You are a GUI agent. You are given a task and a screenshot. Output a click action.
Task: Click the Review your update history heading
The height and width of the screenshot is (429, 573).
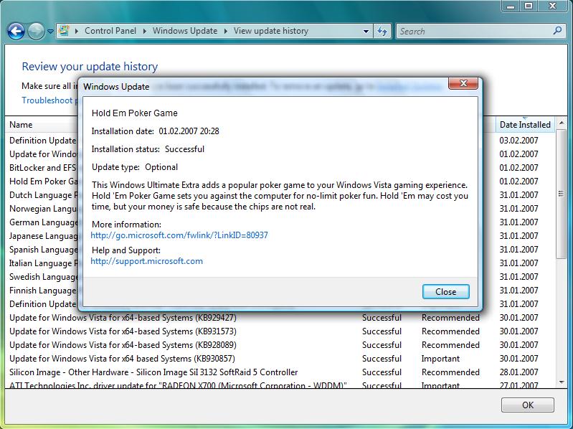90,67
